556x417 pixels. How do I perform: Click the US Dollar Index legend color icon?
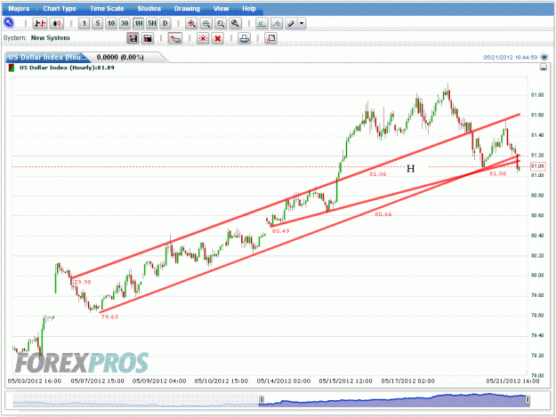pyautogui.click(x=12, y=68)
